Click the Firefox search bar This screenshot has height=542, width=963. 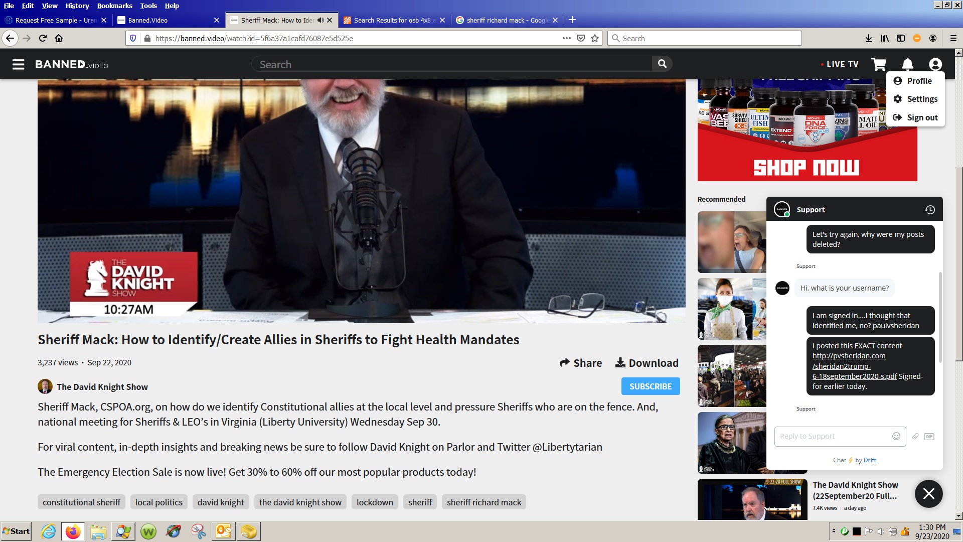(705, 38)
